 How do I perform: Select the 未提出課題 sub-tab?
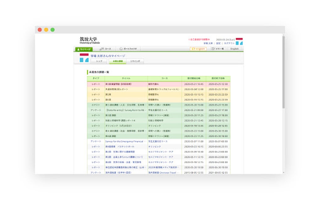click(x=118, y=61)
